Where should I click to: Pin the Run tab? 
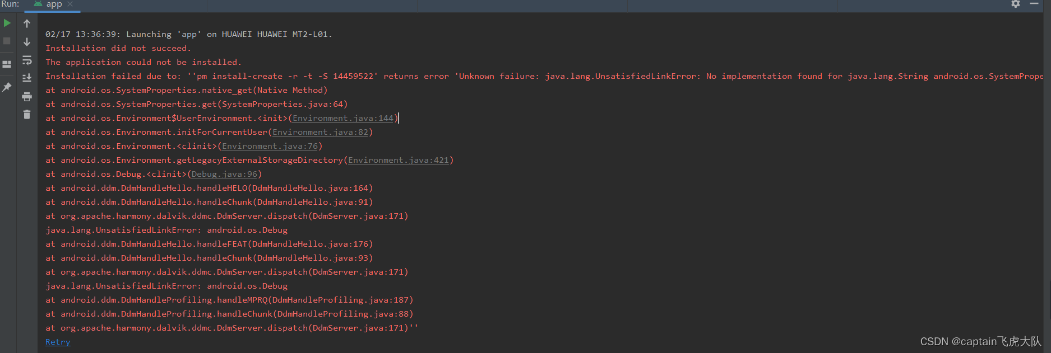[7, 87]
